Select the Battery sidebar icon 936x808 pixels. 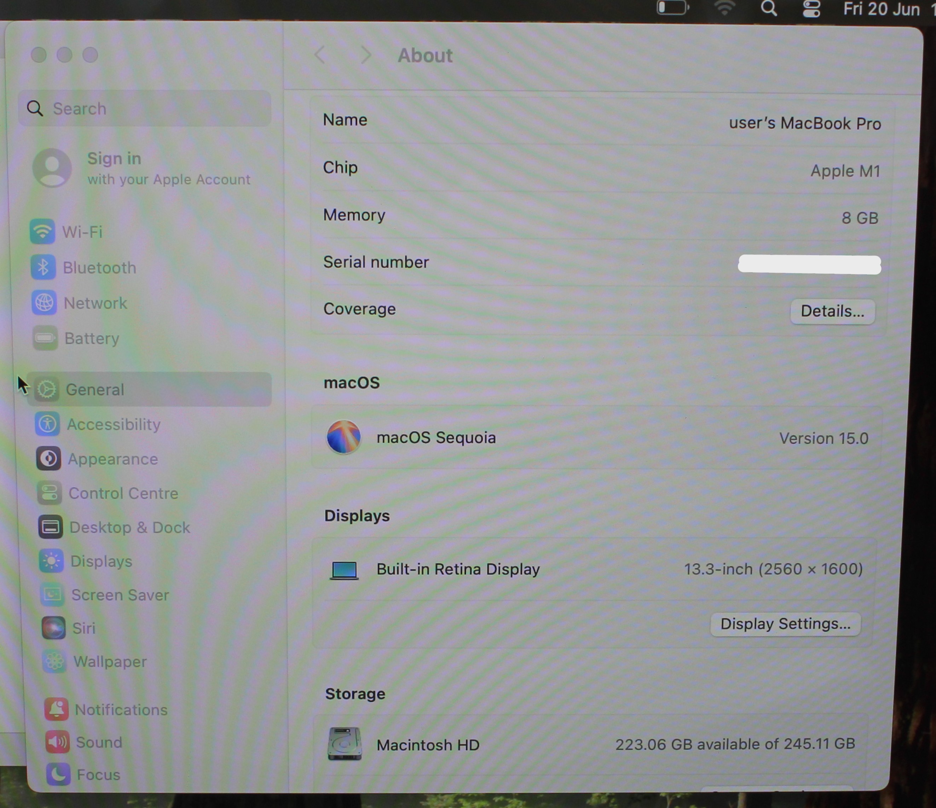[x=45, y=338]
